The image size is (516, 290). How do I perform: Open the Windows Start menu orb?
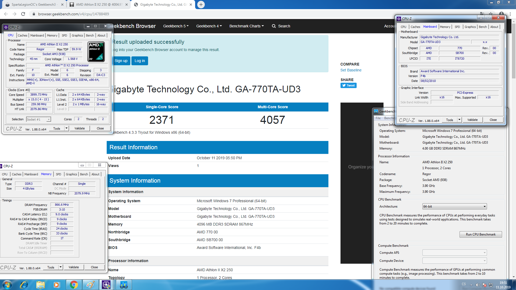pos(7,285)
